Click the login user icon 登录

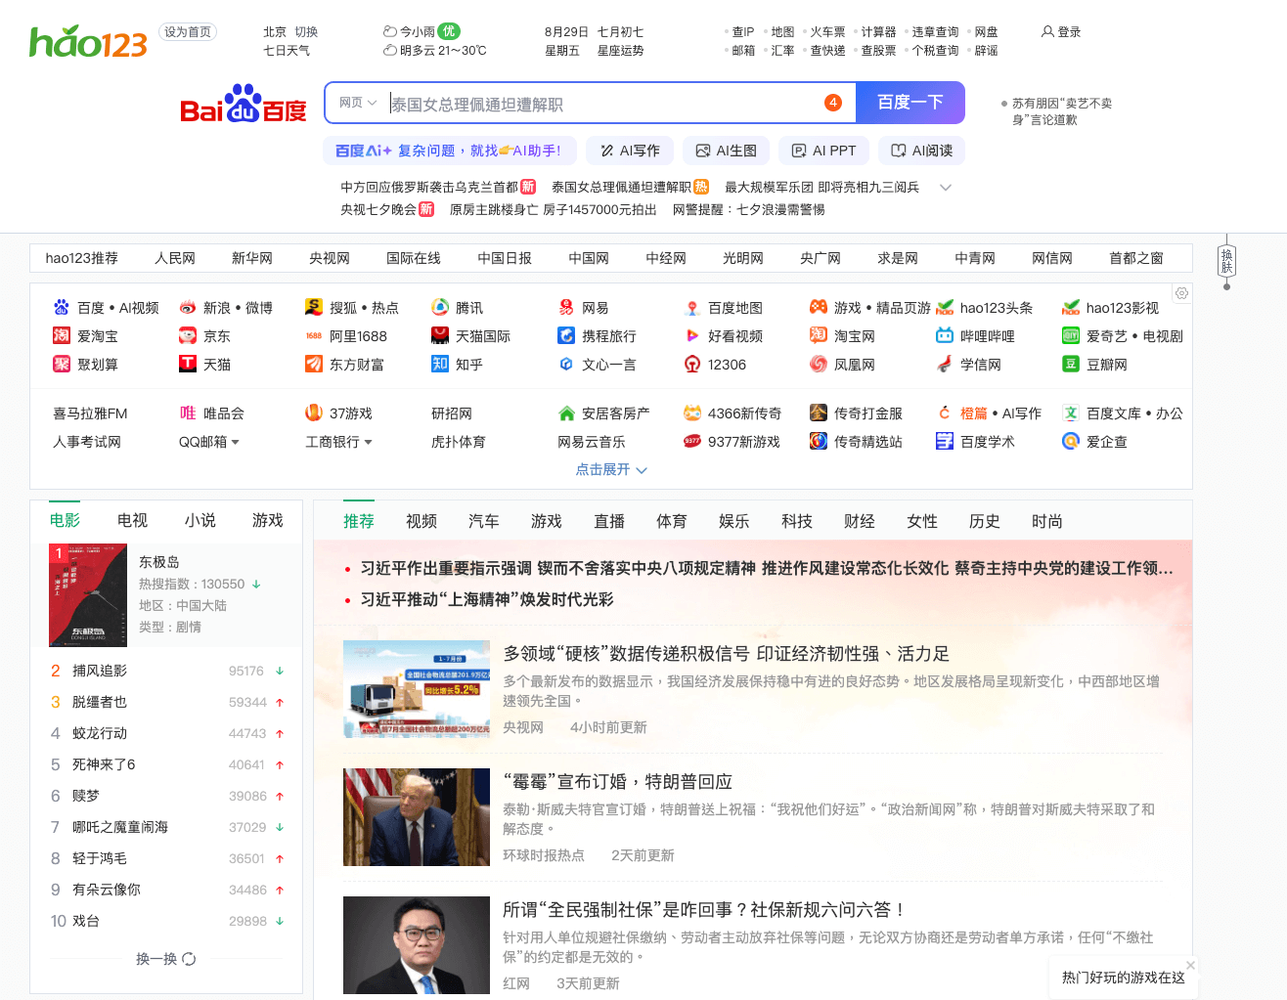pos(1047,32)
